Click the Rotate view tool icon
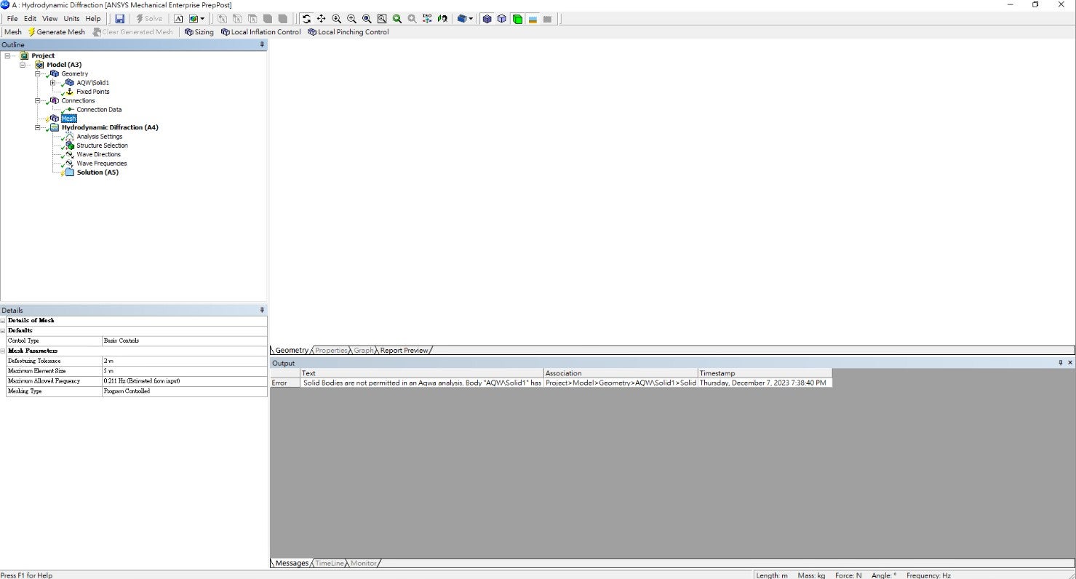The image size is (1076, 579). pyautogui.click(x=306, y=19)
